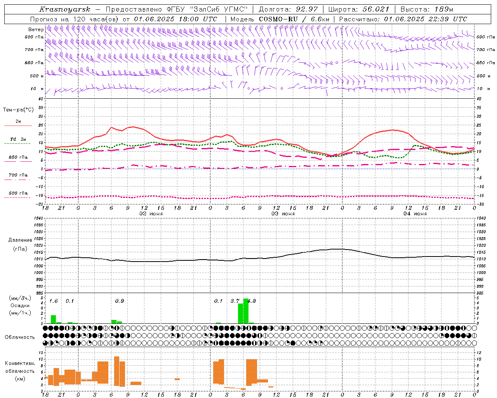Click the Давление (гПа) axis label
Image resolution: width=497 pixels, height=398 pixels.
coord(20,244)
